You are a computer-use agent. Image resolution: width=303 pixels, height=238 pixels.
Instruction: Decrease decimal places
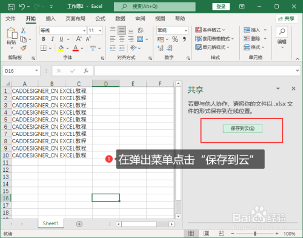pos(170,48)
